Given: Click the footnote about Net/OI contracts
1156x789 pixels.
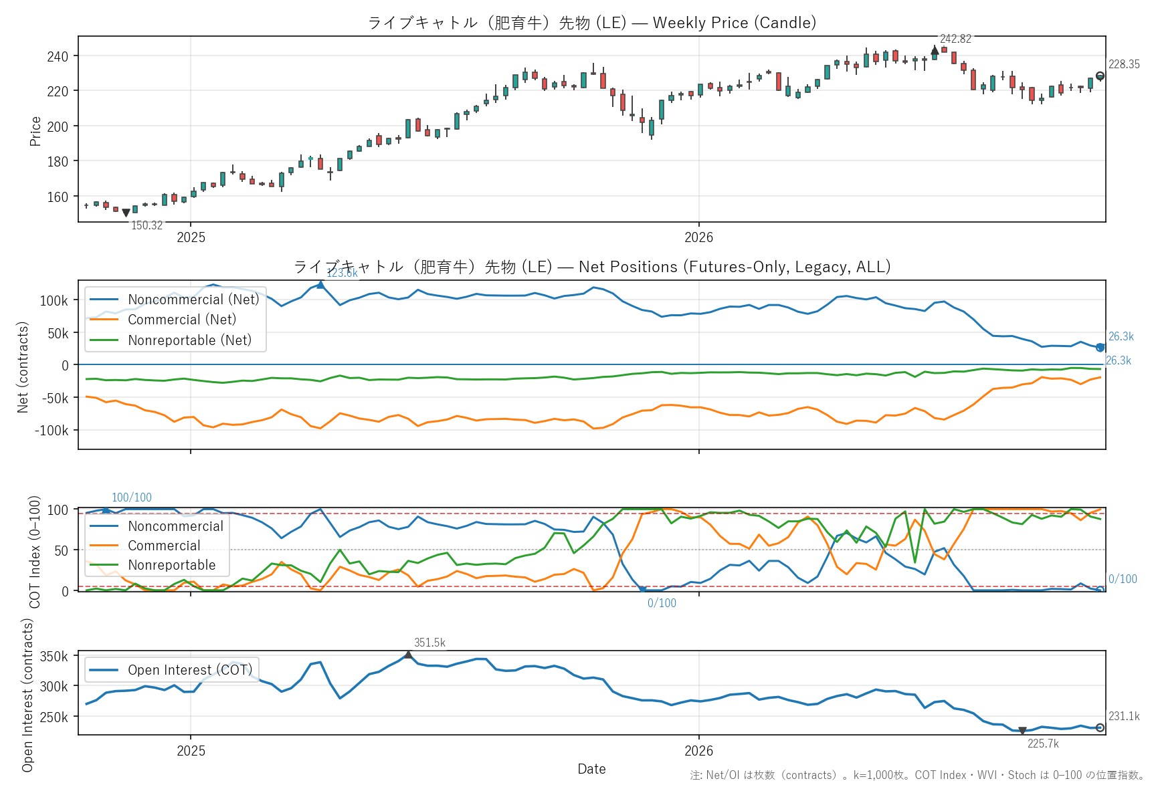Looking at the screenshot, I should coord(917,775).
